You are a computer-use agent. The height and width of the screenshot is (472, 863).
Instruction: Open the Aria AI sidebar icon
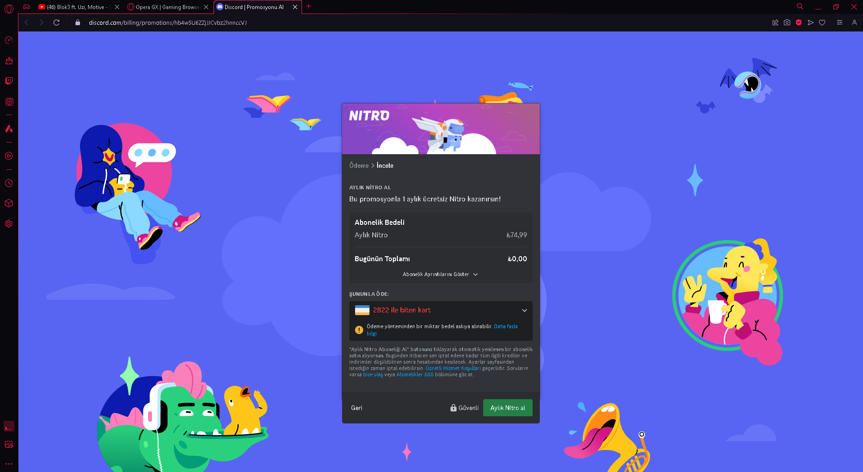click(9, 129)
